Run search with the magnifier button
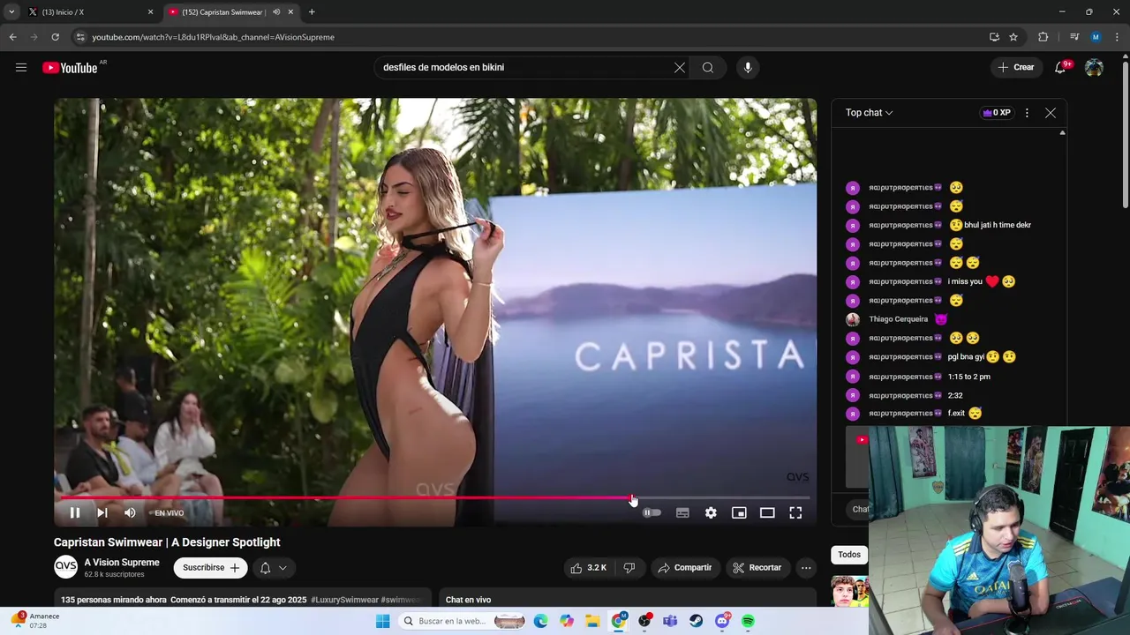Viewport: 1130px width, 635px height. [708, 67]
